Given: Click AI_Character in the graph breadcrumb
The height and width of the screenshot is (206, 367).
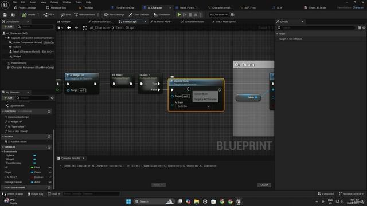Looking at the screenshot, I should (x=100, y=28).
